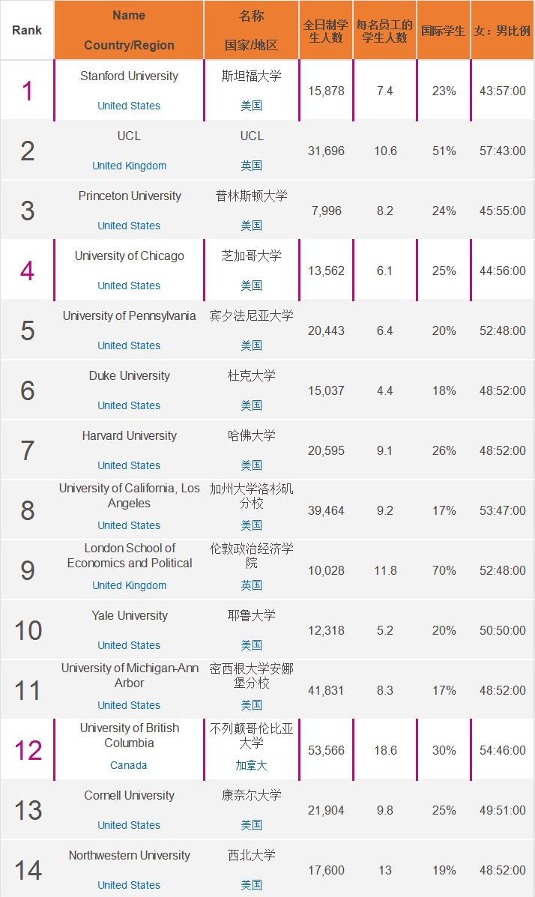Click the University of British Columbia name

[x=129, y=735]
